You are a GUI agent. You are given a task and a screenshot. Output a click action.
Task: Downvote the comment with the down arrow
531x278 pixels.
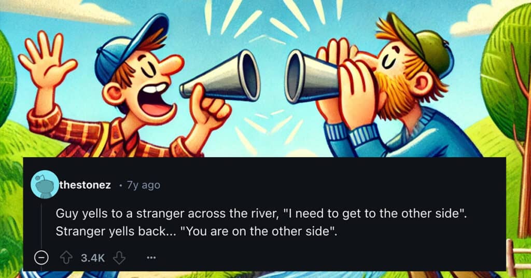119,258
